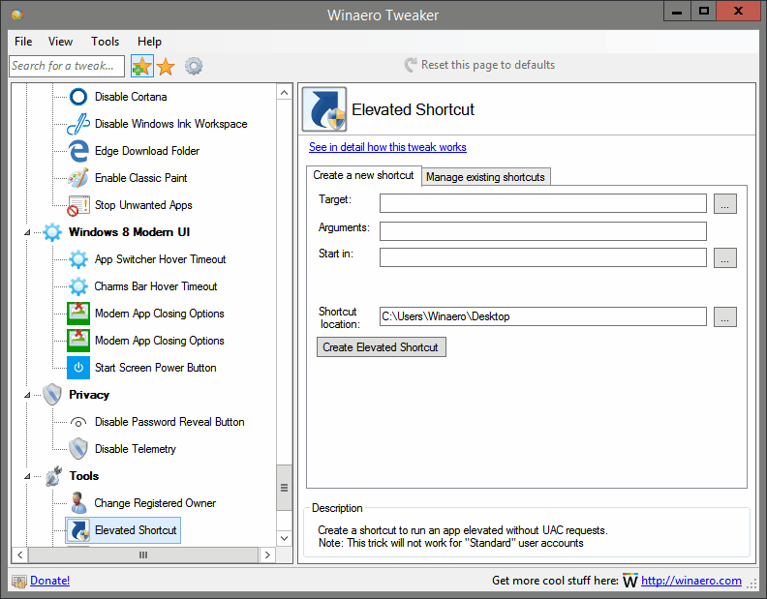This screenshot has width=767, height=599.
Task: Click Reset this page to defaults
Action: pyautogui.click(x=479, y=65)
